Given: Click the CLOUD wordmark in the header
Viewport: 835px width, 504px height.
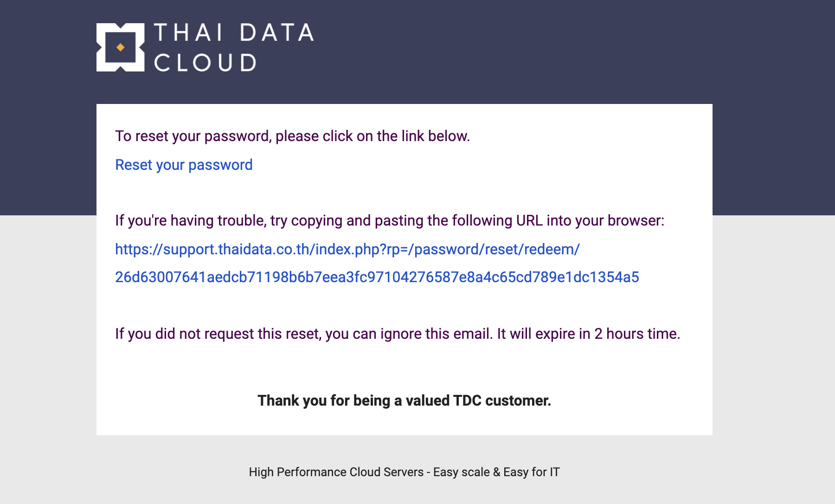Looking at the screenshot, I should pos(205,63).
